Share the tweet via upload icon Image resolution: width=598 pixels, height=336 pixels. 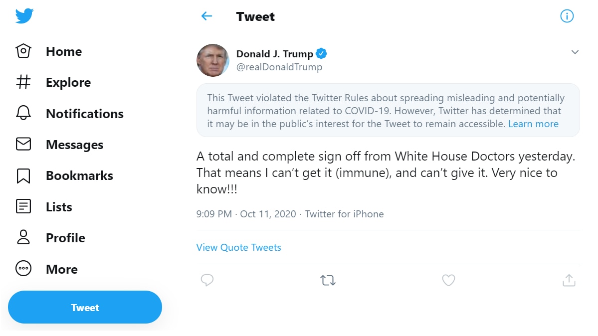[569, 281]
